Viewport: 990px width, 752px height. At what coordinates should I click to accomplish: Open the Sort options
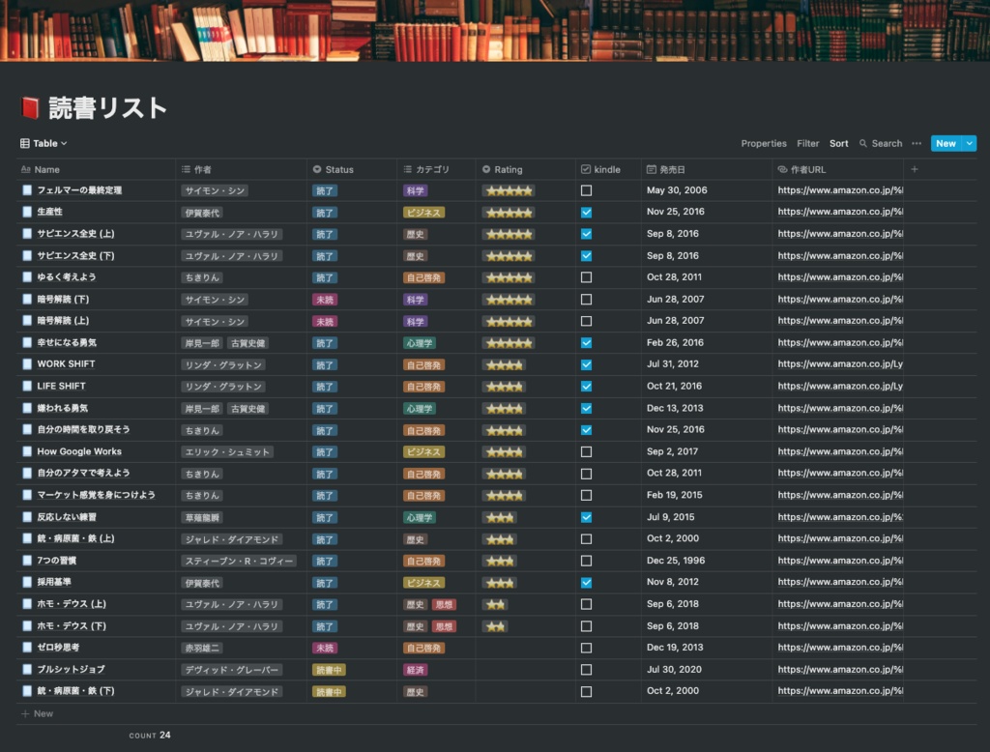838,143
